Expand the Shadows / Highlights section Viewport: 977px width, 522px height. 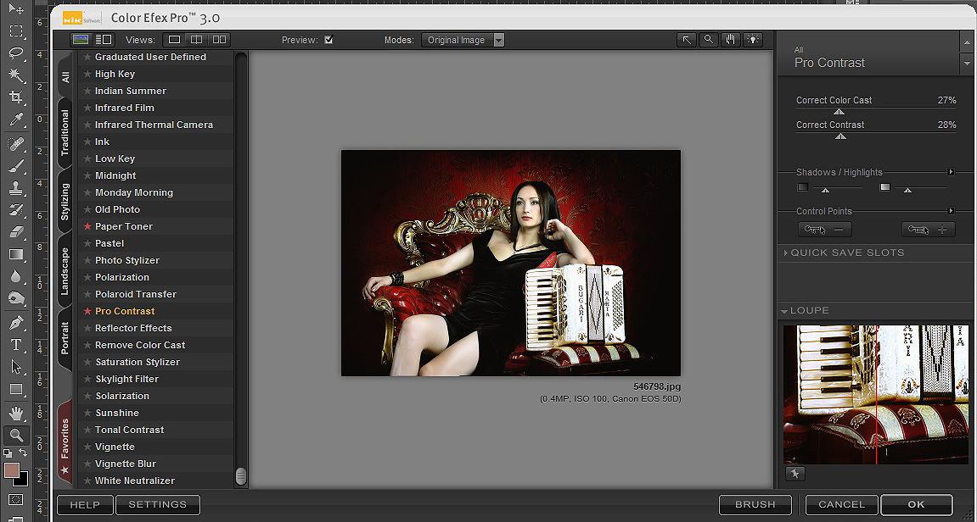(x=951, y=172)
